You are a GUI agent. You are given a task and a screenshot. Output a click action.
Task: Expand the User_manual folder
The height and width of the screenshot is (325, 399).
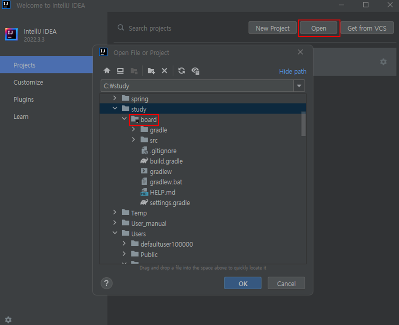pos(115,223)
